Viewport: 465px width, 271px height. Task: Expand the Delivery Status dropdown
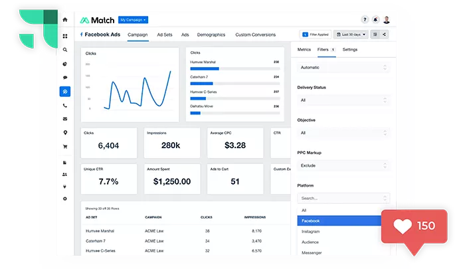(x=343, y=100)
